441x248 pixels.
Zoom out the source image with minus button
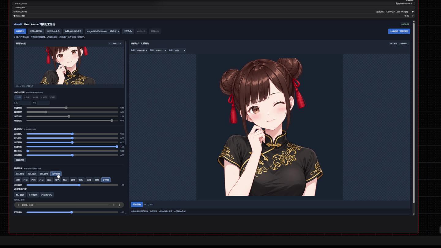pos(110,43)
